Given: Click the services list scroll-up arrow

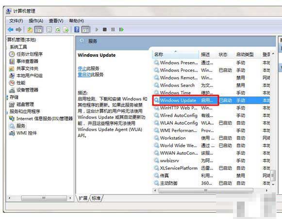Looking at the screenshot, I should (x=273, y=54).
